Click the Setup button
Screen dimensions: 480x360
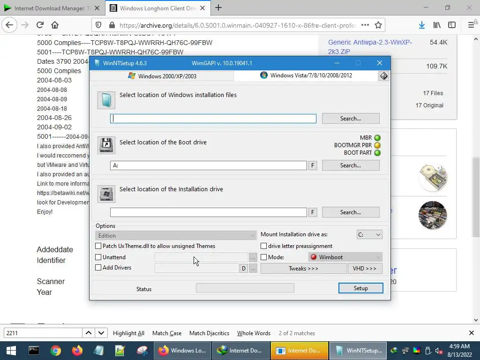pyautogui.click(x=360, y=288)
